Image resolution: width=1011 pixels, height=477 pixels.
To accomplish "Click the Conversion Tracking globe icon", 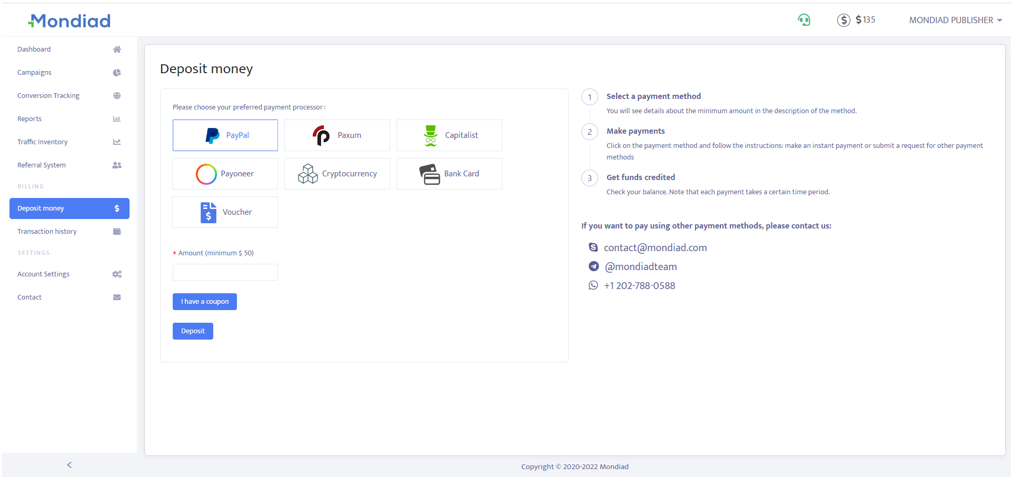I will point(117,96).
